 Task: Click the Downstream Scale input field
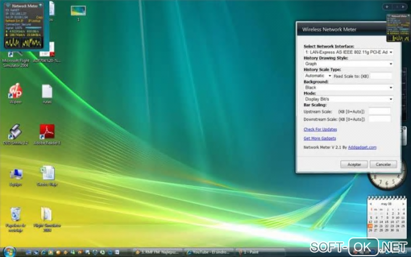(380, 119)
